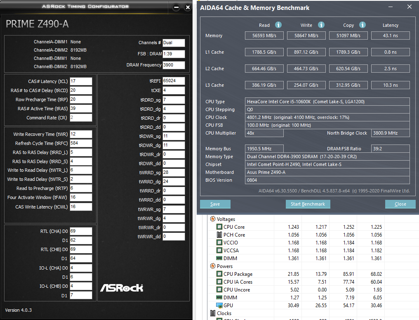Click the CPU Package icon
Screen dimensions: 419x320
[219, 274]
